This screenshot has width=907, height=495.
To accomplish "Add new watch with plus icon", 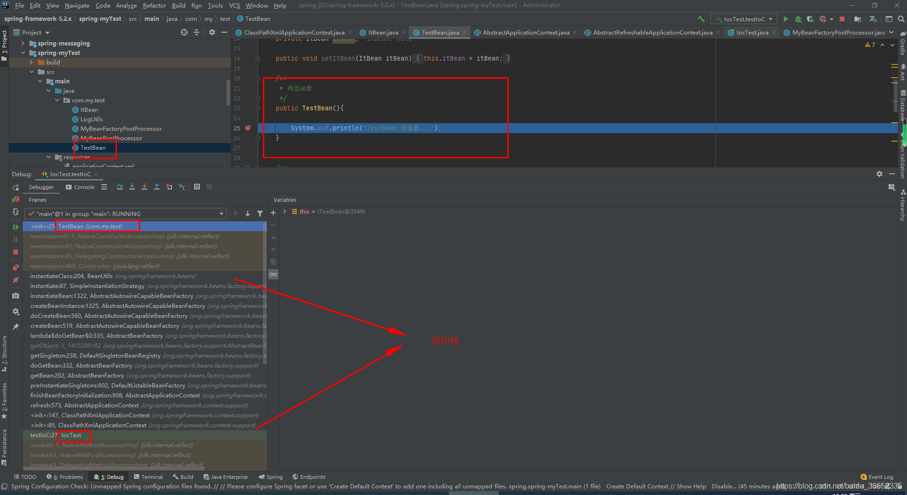I will tap(273, 213).
